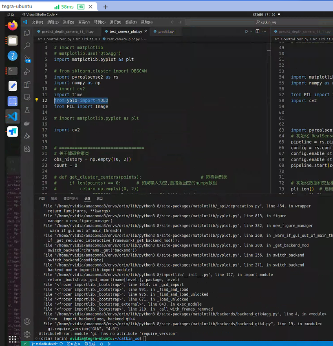Click the errors and warnings status indicator
333x346 pixels.
73,344
